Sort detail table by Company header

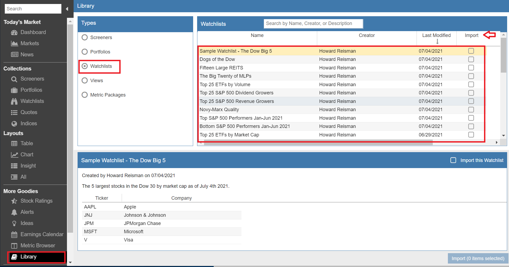[181, 198]
